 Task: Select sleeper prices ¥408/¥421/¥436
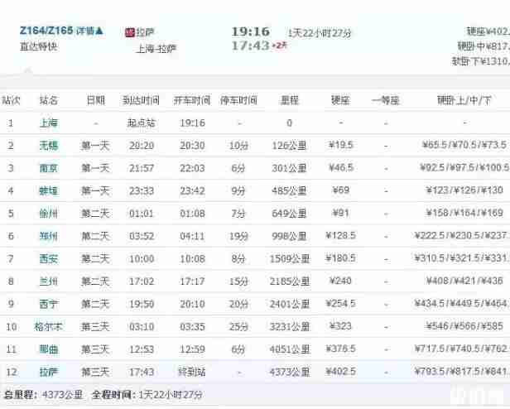click(464, 281)
